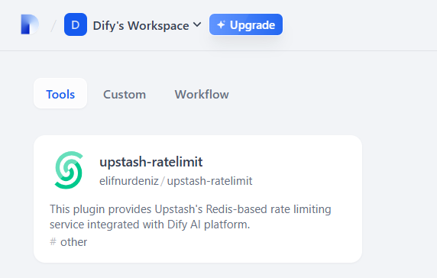Click the blue D workspace avatar

coord(76,24)
